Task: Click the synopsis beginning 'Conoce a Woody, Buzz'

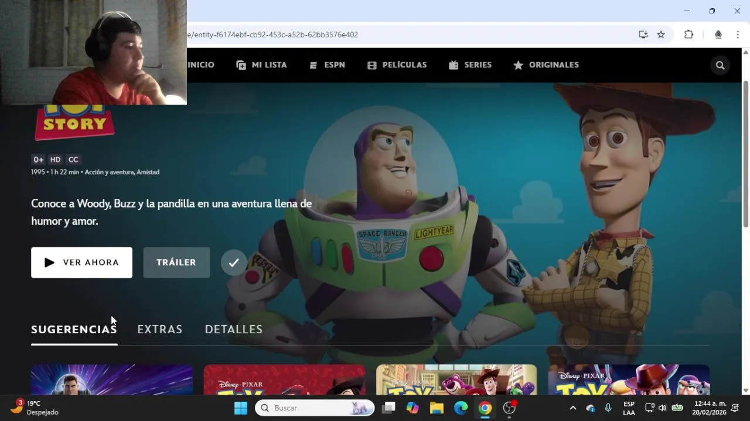Action: pos(171,212)
